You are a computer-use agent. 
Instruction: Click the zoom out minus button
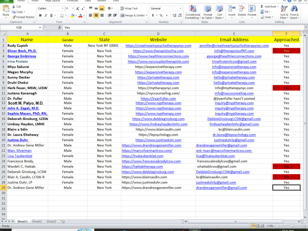click(x=277, y=226)
